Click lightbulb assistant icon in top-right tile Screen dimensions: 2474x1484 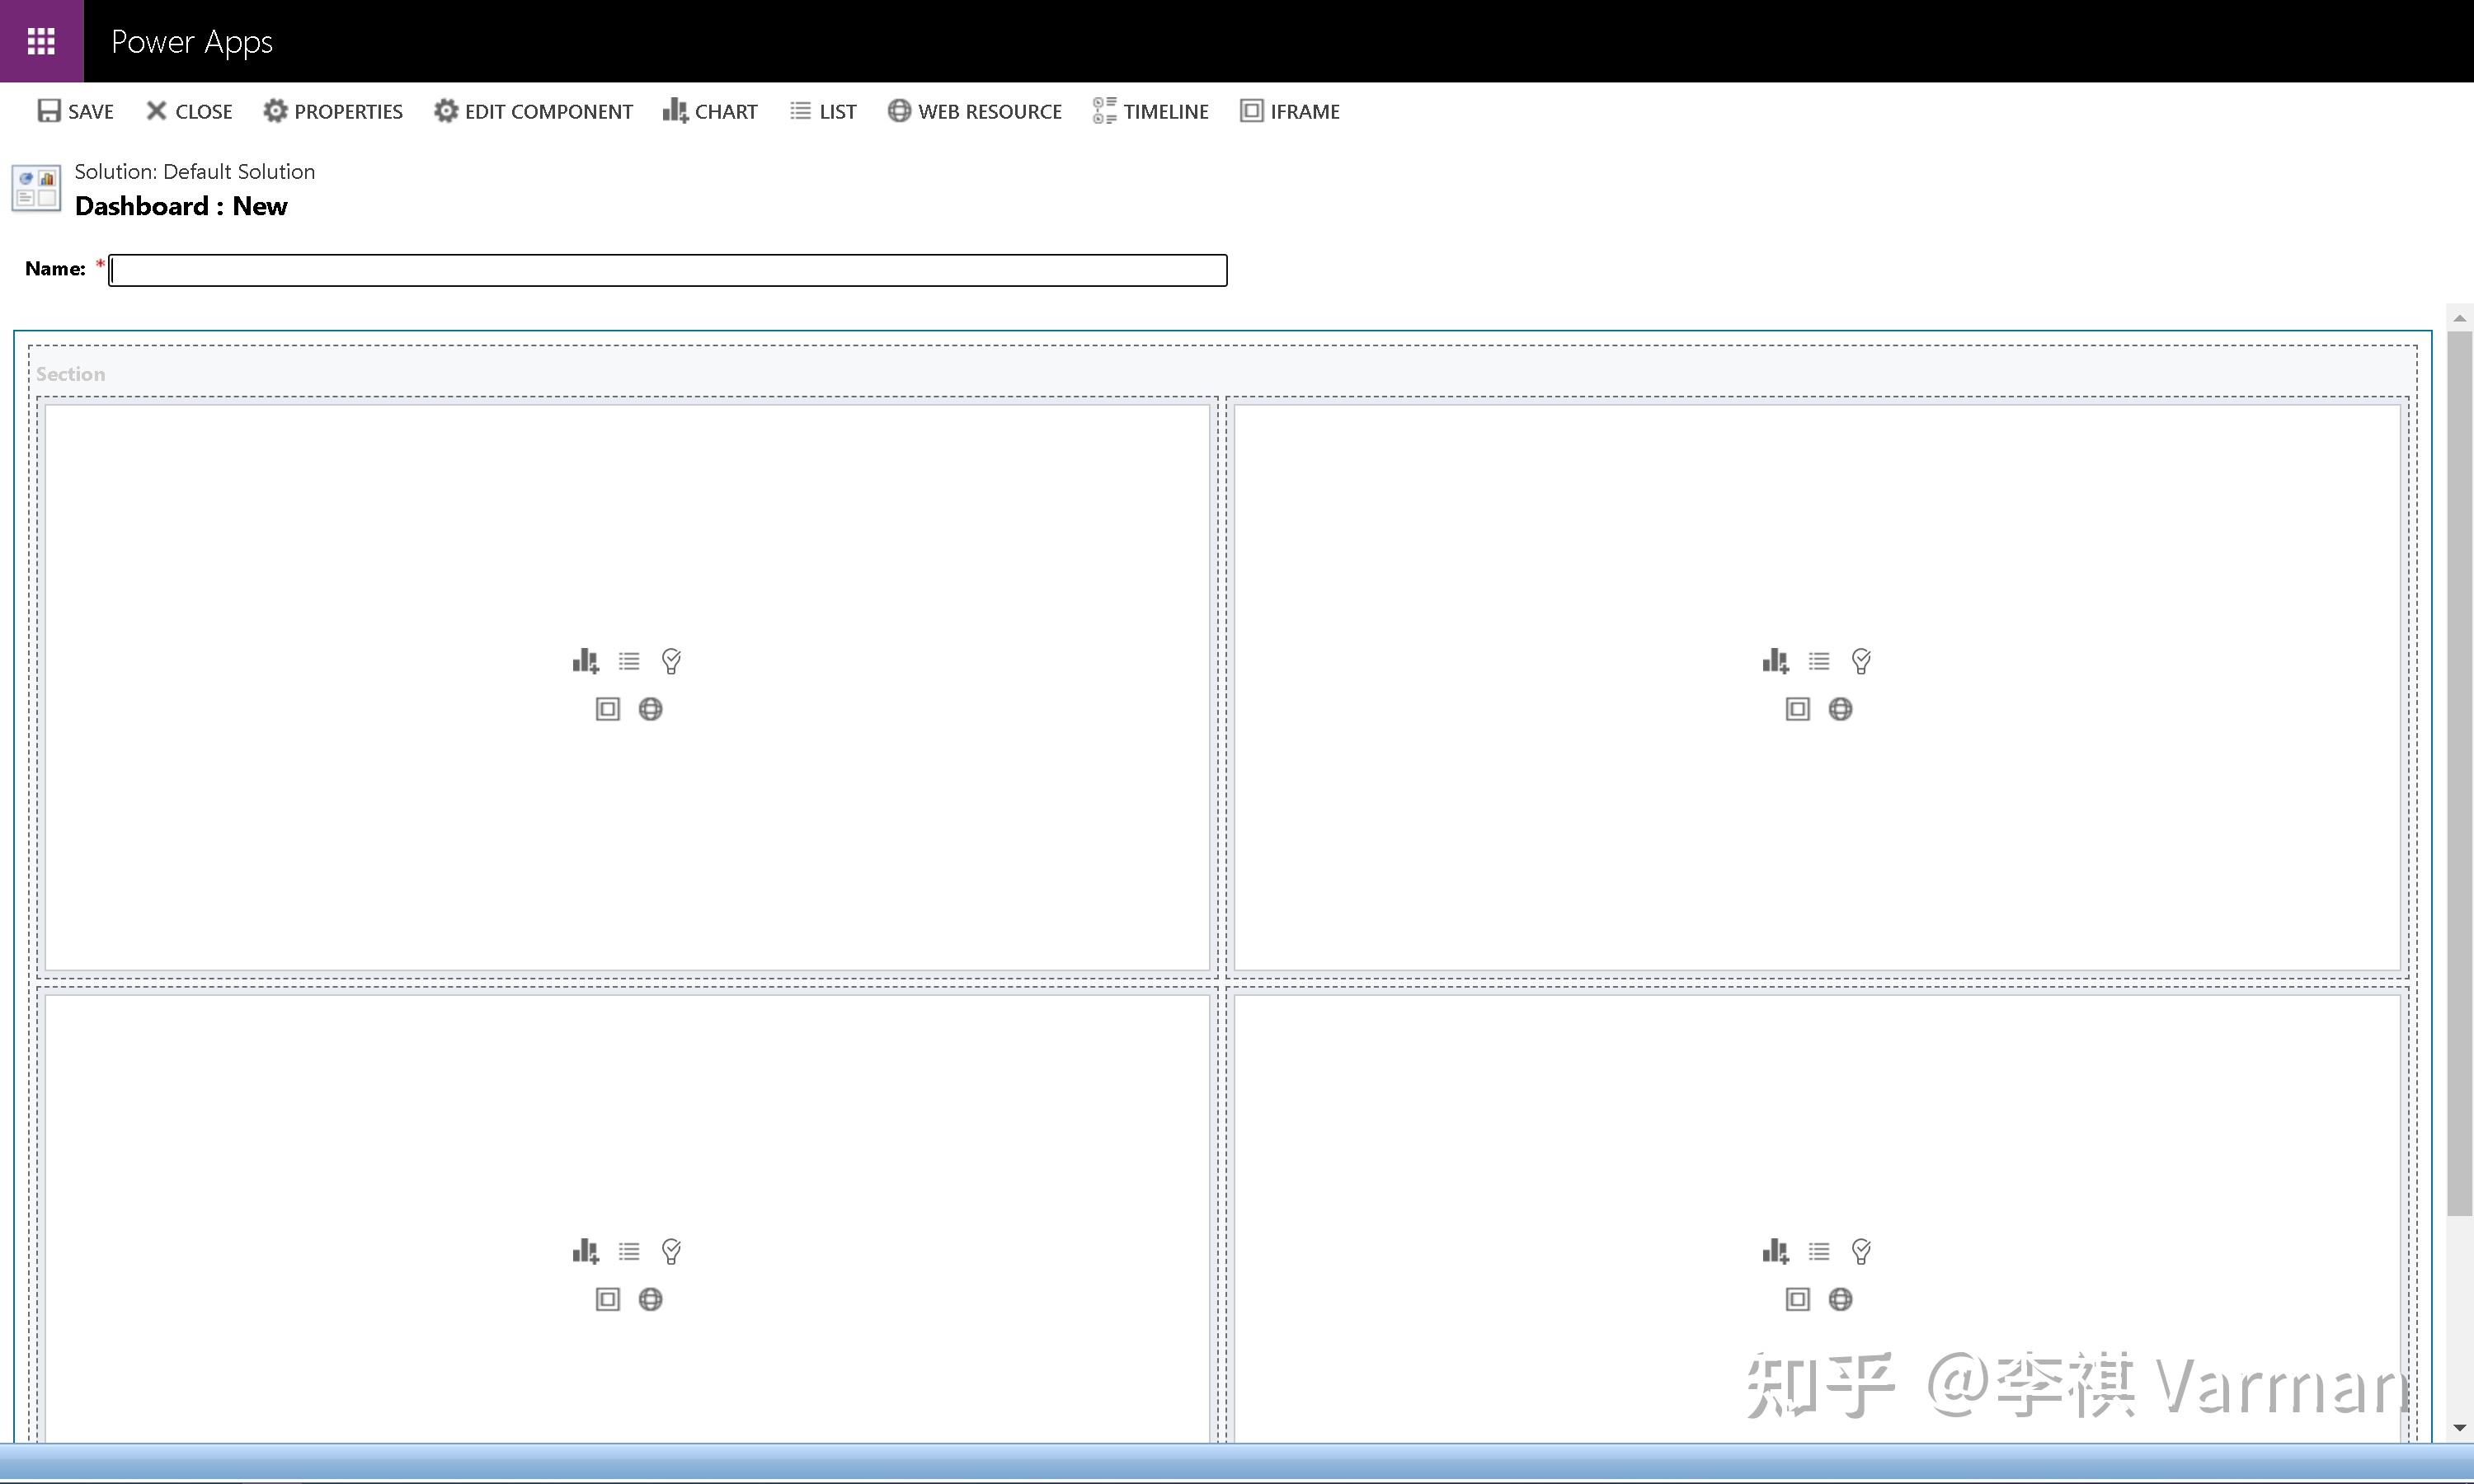tap(1861, 661)
